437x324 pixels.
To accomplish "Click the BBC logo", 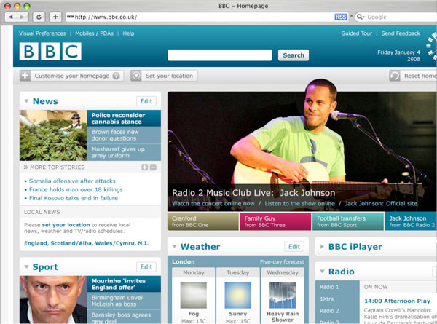I will 50,51.
